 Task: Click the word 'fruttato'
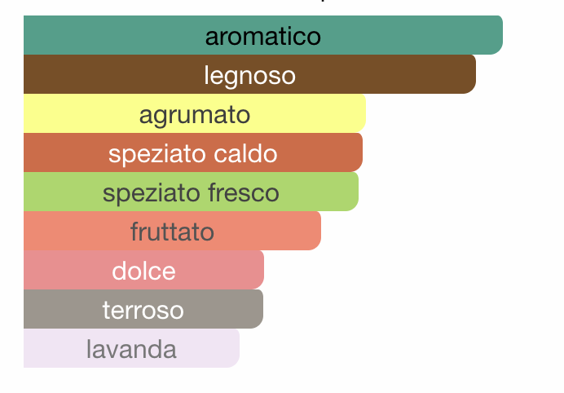(172, 232)
